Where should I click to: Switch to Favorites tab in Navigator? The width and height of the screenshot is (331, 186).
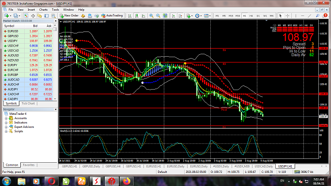[x=29, y=165]
